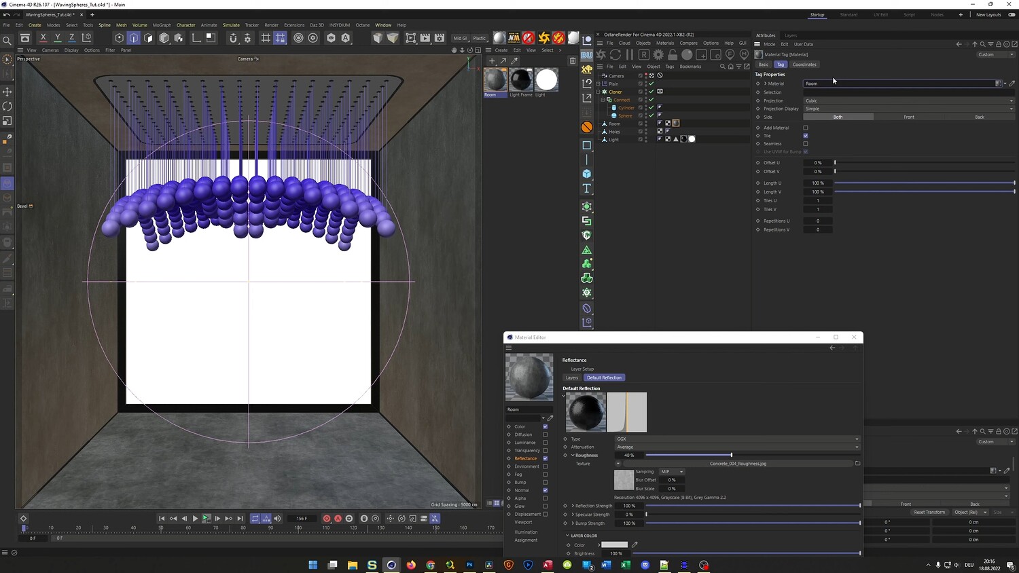Click the Windows Start button

(x=313, y=565)
